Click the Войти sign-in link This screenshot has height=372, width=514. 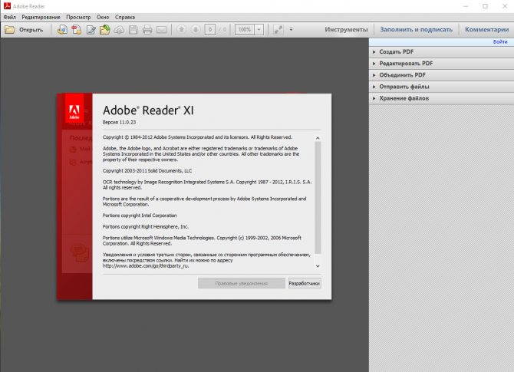(x=500, y=41)
